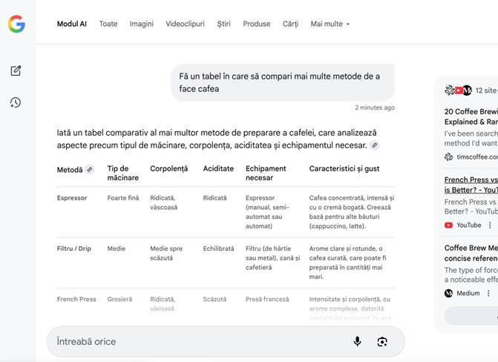This screenshot has height=362, width=498.
Task: Click the microphone voice search icon
Action: tap(357, 341)
